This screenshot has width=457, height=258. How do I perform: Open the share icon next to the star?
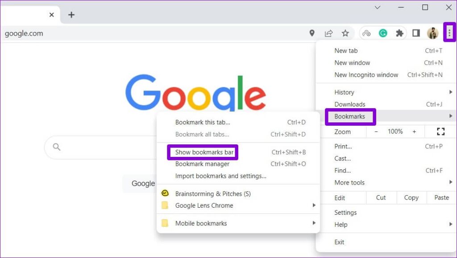coord(329,33)
